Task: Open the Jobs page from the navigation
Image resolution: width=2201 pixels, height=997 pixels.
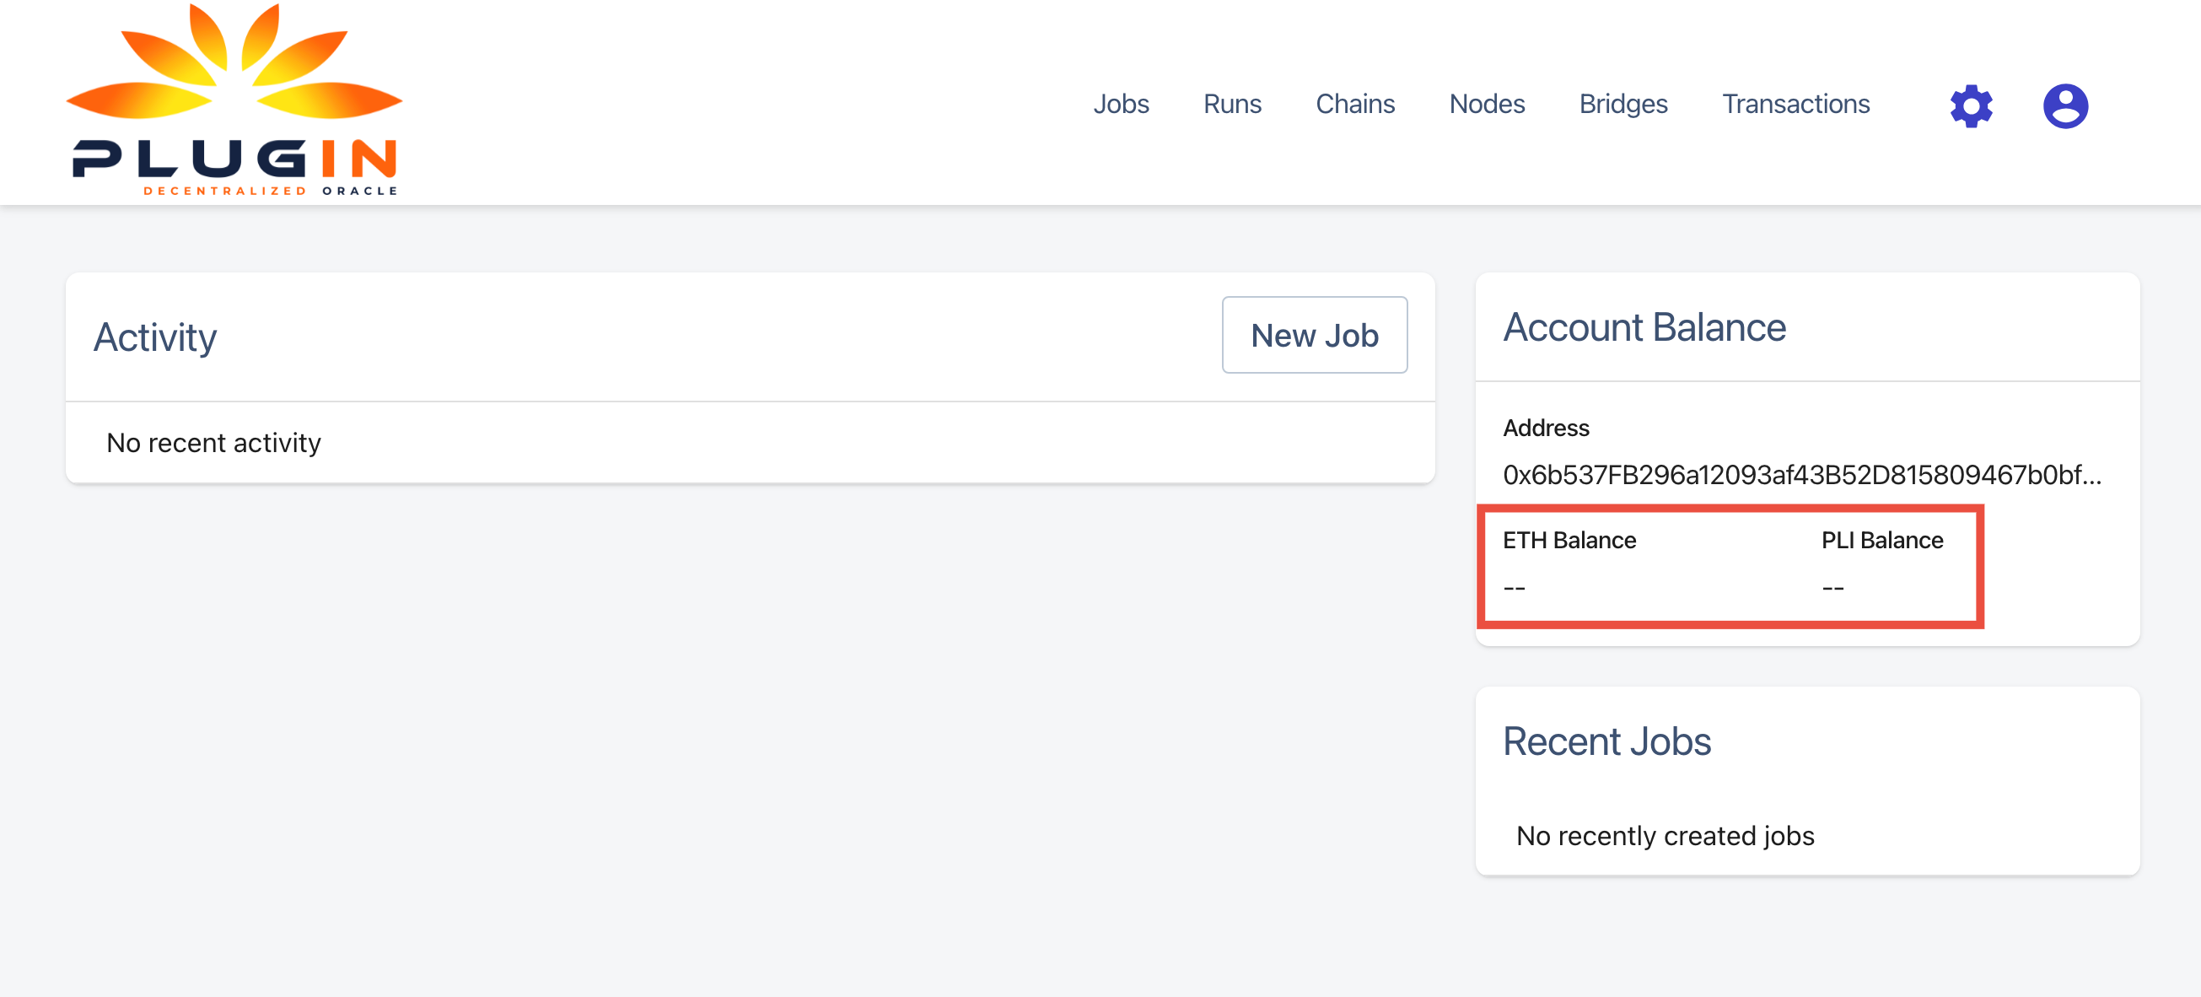Action: (1122, 104)
